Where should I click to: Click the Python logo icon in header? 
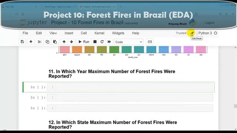[192, 23]
